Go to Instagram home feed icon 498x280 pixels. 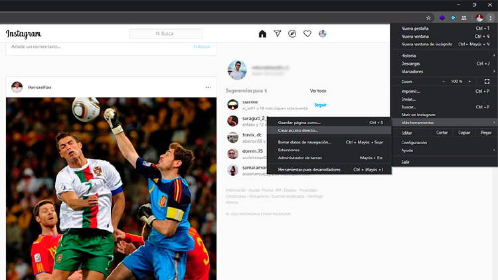click(262, 34)
